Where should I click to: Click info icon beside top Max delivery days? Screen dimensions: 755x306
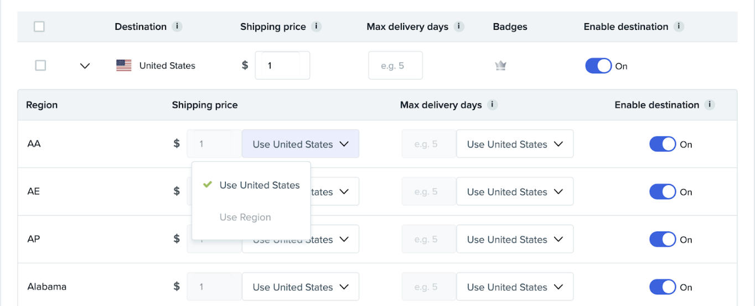click(459, 27)
